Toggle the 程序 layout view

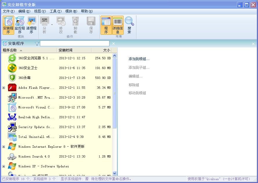[107, 25]
